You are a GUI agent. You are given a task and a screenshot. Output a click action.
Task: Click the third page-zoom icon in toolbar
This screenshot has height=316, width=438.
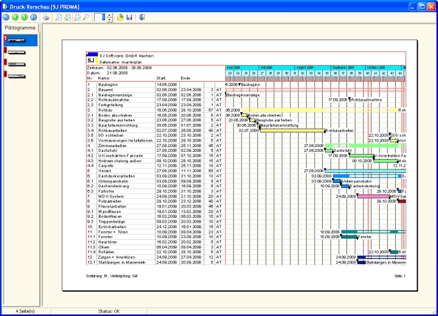point(76,18)
